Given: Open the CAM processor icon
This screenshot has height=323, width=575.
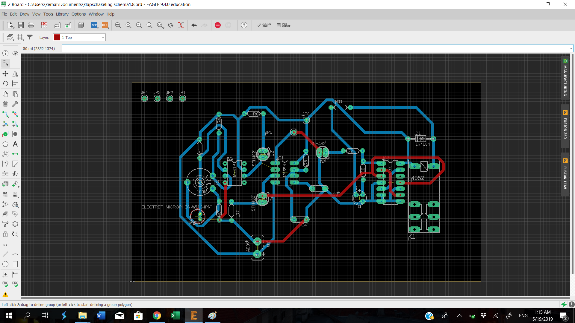Looking at the screenshot, I should pos(57,25).
